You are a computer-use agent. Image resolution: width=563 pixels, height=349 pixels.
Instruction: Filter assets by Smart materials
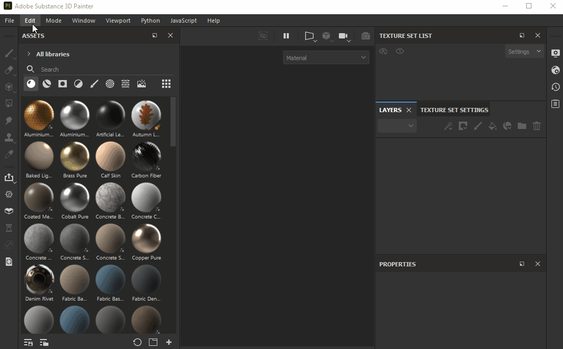pos(47,84)
